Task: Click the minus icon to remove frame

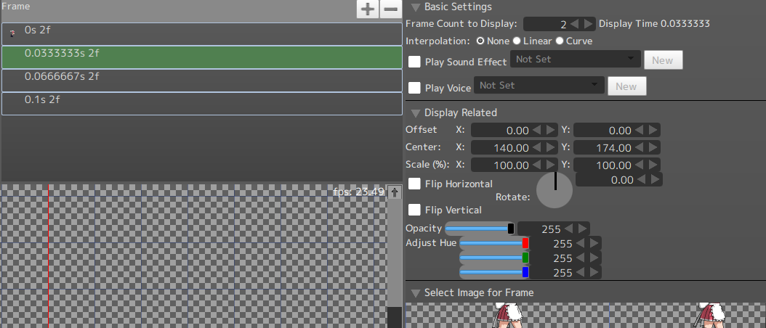Action: [390, 9]
